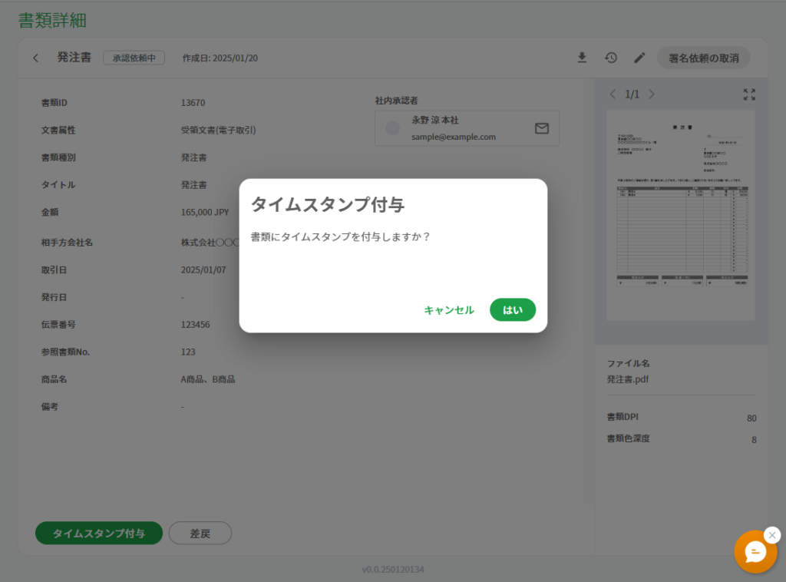Click the mail icon for 永野 涼
The width and height of the screenshot is (786, 582).
tap(542, 128)
